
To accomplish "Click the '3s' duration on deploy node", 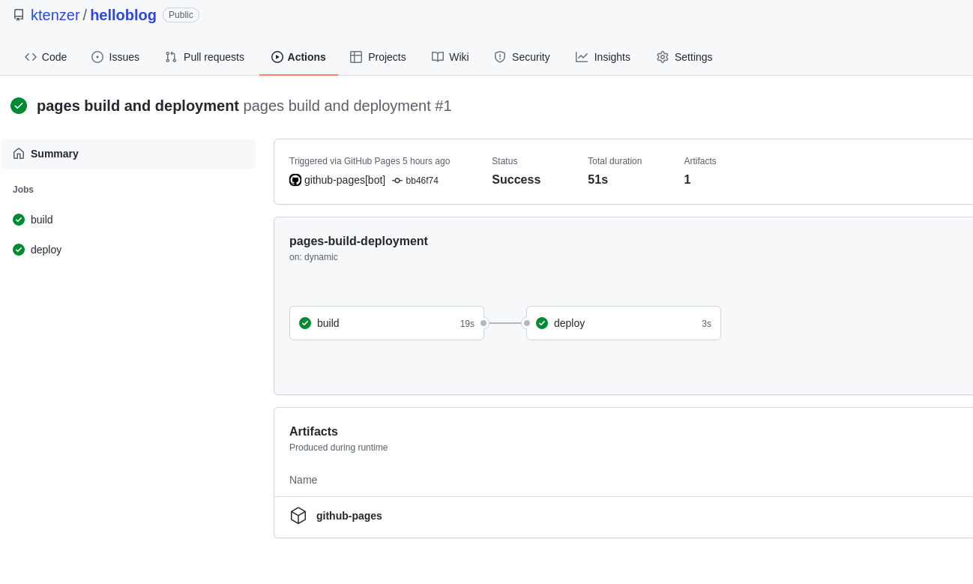I will pyautogui.click(x=706, y=324).
